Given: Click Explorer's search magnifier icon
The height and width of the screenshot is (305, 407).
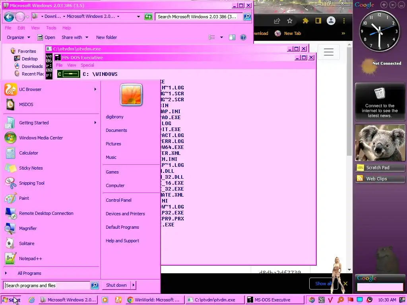Looking at the screenshot, I should [x=247, y=17].
